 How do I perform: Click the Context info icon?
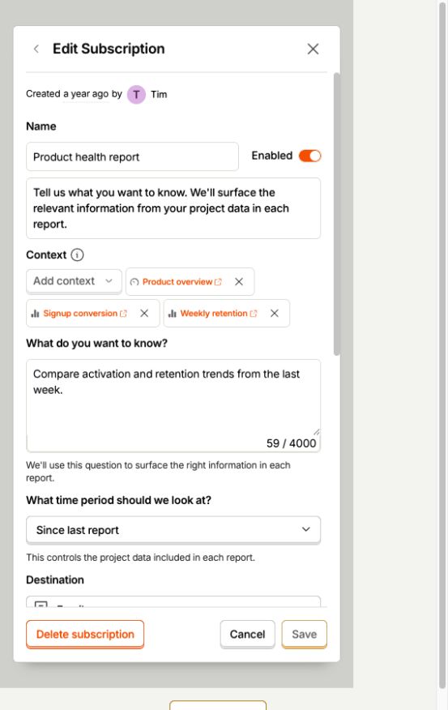pos(77,255)
